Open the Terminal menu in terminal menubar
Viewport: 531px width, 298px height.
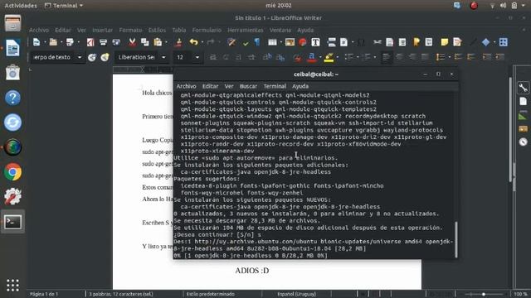tap(275, 86)
